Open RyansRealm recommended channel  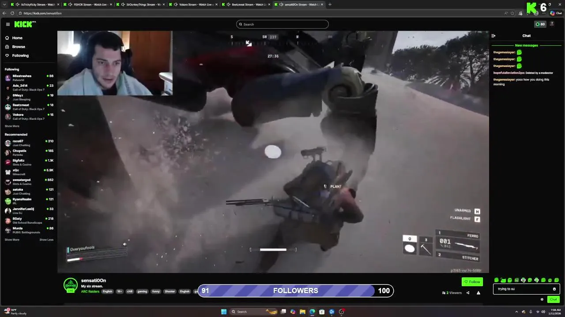pos(29,201)
